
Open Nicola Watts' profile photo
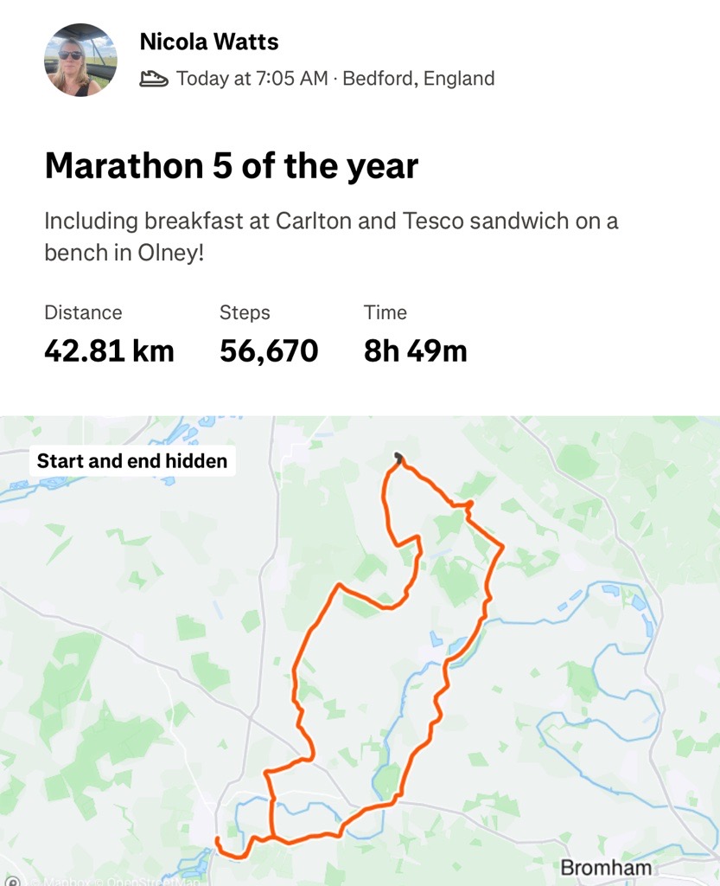coord(80,60)
